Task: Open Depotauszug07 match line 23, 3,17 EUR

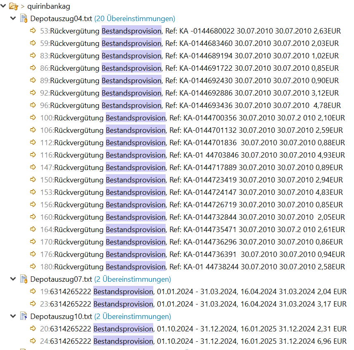Action: 193,304
